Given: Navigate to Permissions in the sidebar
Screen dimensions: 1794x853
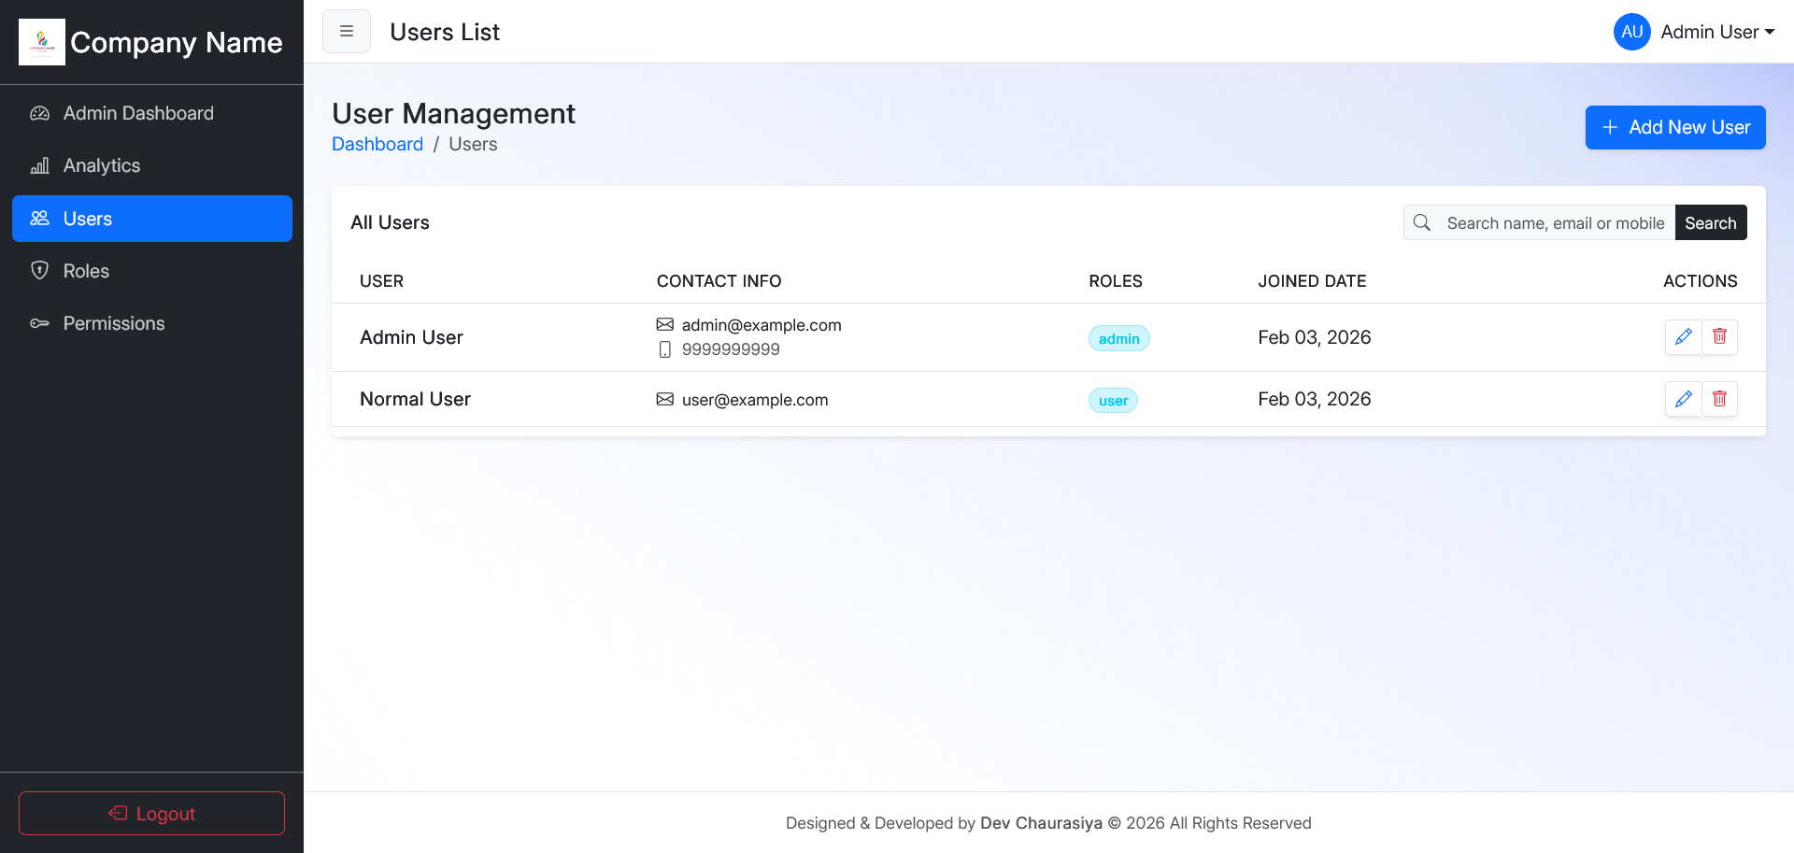Looking at the screenshot, I should pos(114,323).
